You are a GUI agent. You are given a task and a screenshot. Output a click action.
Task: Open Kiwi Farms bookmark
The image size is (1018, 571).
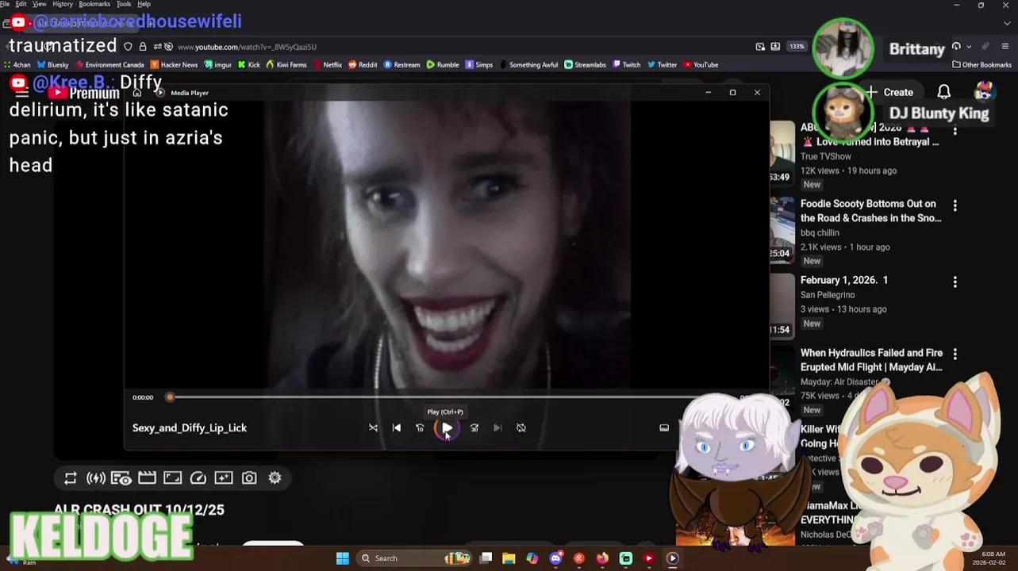pyautogui.click(x=286, y=65)
